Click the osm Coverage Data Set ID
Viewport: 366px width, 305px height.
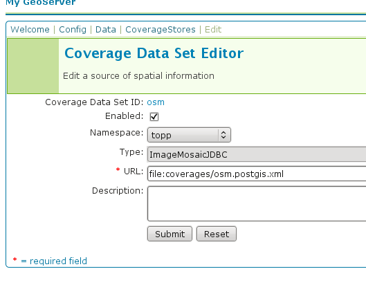pyautogui.click(x=156, y=102)
